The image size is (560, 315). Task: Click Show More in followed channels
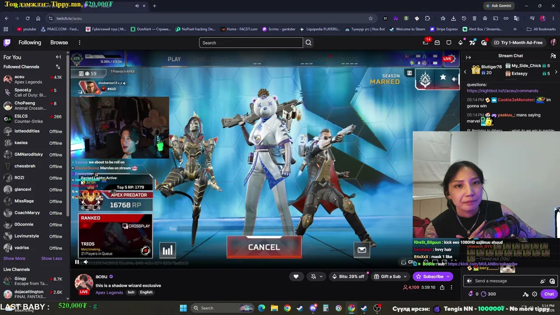coord(14,259)
